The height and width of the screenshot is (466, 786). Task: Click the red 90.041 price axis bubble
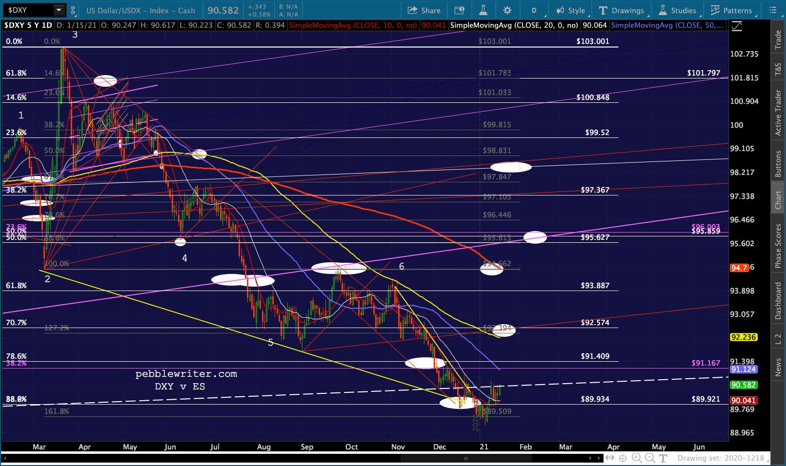coord(744,401)
